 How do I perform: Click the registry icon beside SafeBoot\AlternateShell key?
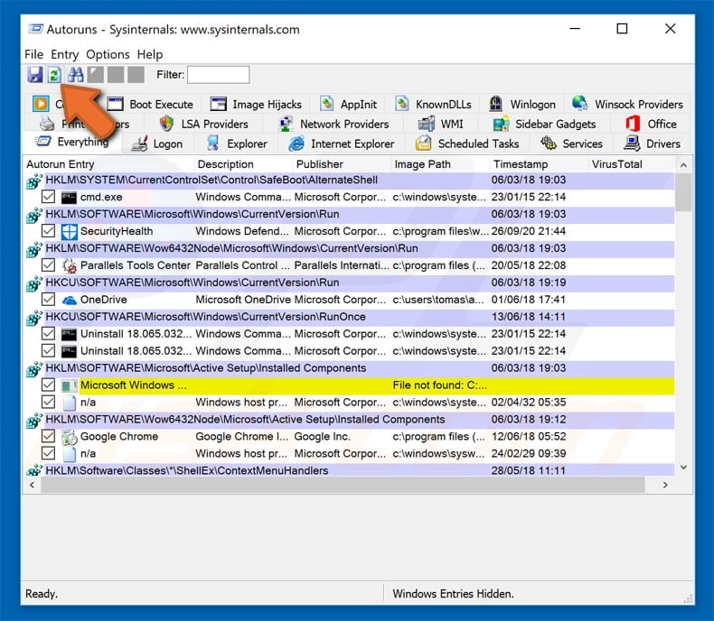(34, 181)
